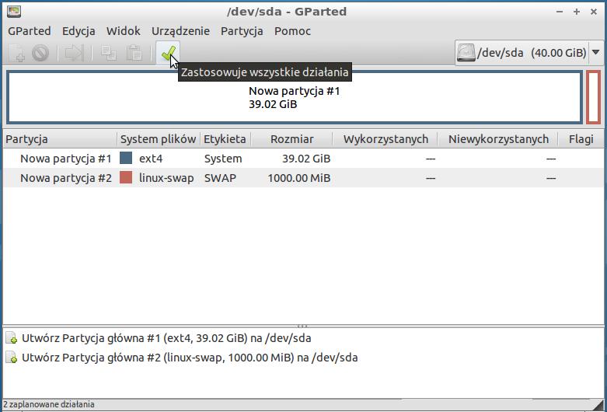The height and width of the screenshot is (412, 607).
Task: Click the ext4 filesystem cell
Action: pos(151,159)
